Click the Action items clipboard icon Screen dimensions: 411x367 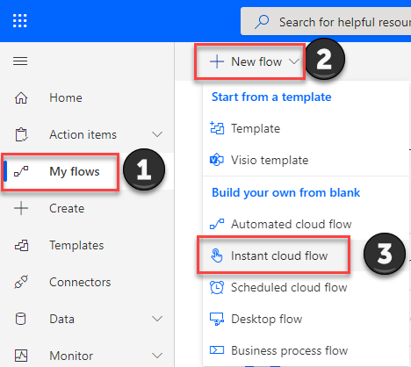pyautogui.click(x=21, y=134)
